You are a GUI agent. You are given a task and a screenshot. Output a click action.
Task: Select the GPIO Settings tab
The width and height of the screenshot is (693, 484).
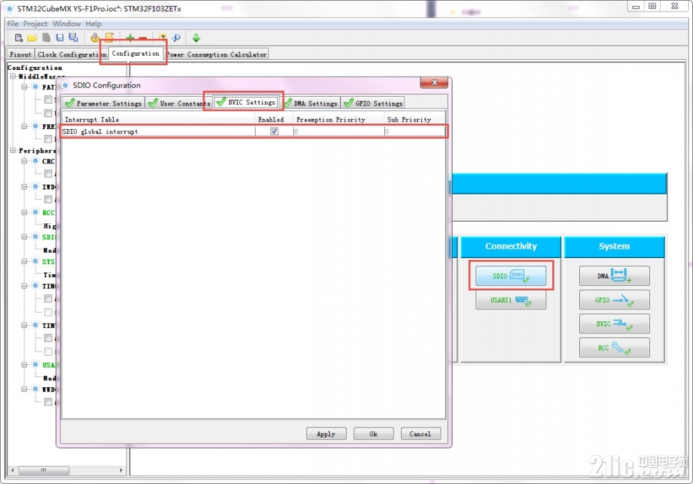373,104
